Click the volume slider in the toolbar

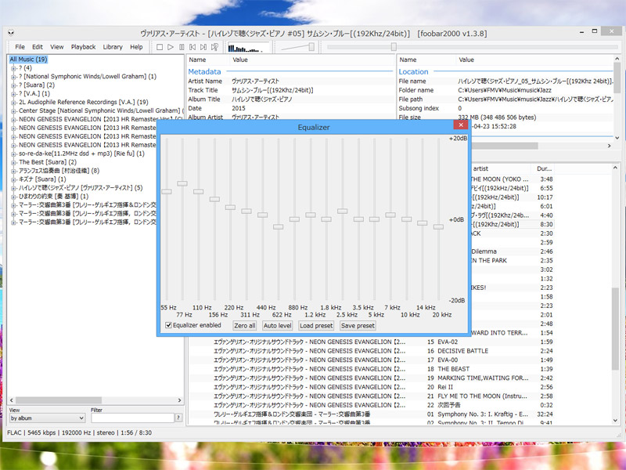(x=298, y=47)
